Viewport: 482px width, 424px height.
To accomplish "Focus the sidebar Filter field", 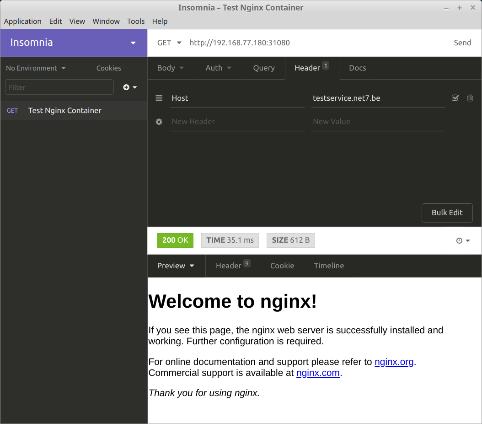I will (59, 87).
